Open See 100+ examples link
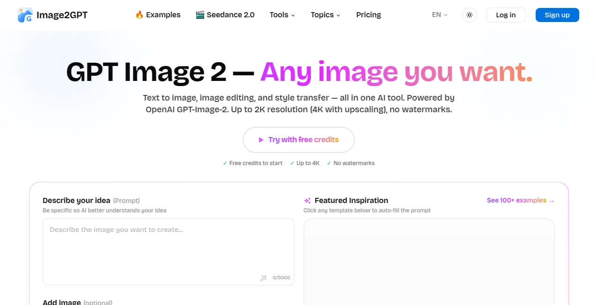 pos(521,200)
